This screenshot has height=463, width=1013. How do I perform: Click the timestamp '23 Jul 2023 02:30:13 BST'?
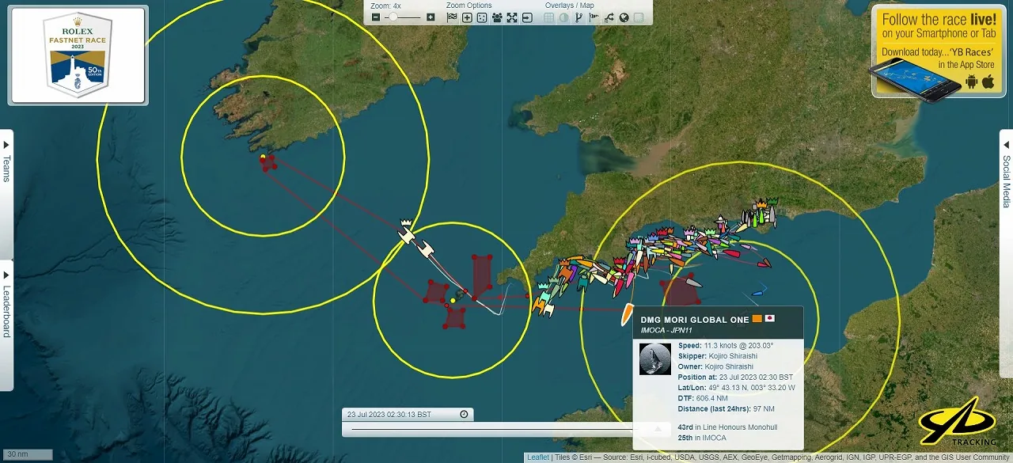click(x=389, y=414)
